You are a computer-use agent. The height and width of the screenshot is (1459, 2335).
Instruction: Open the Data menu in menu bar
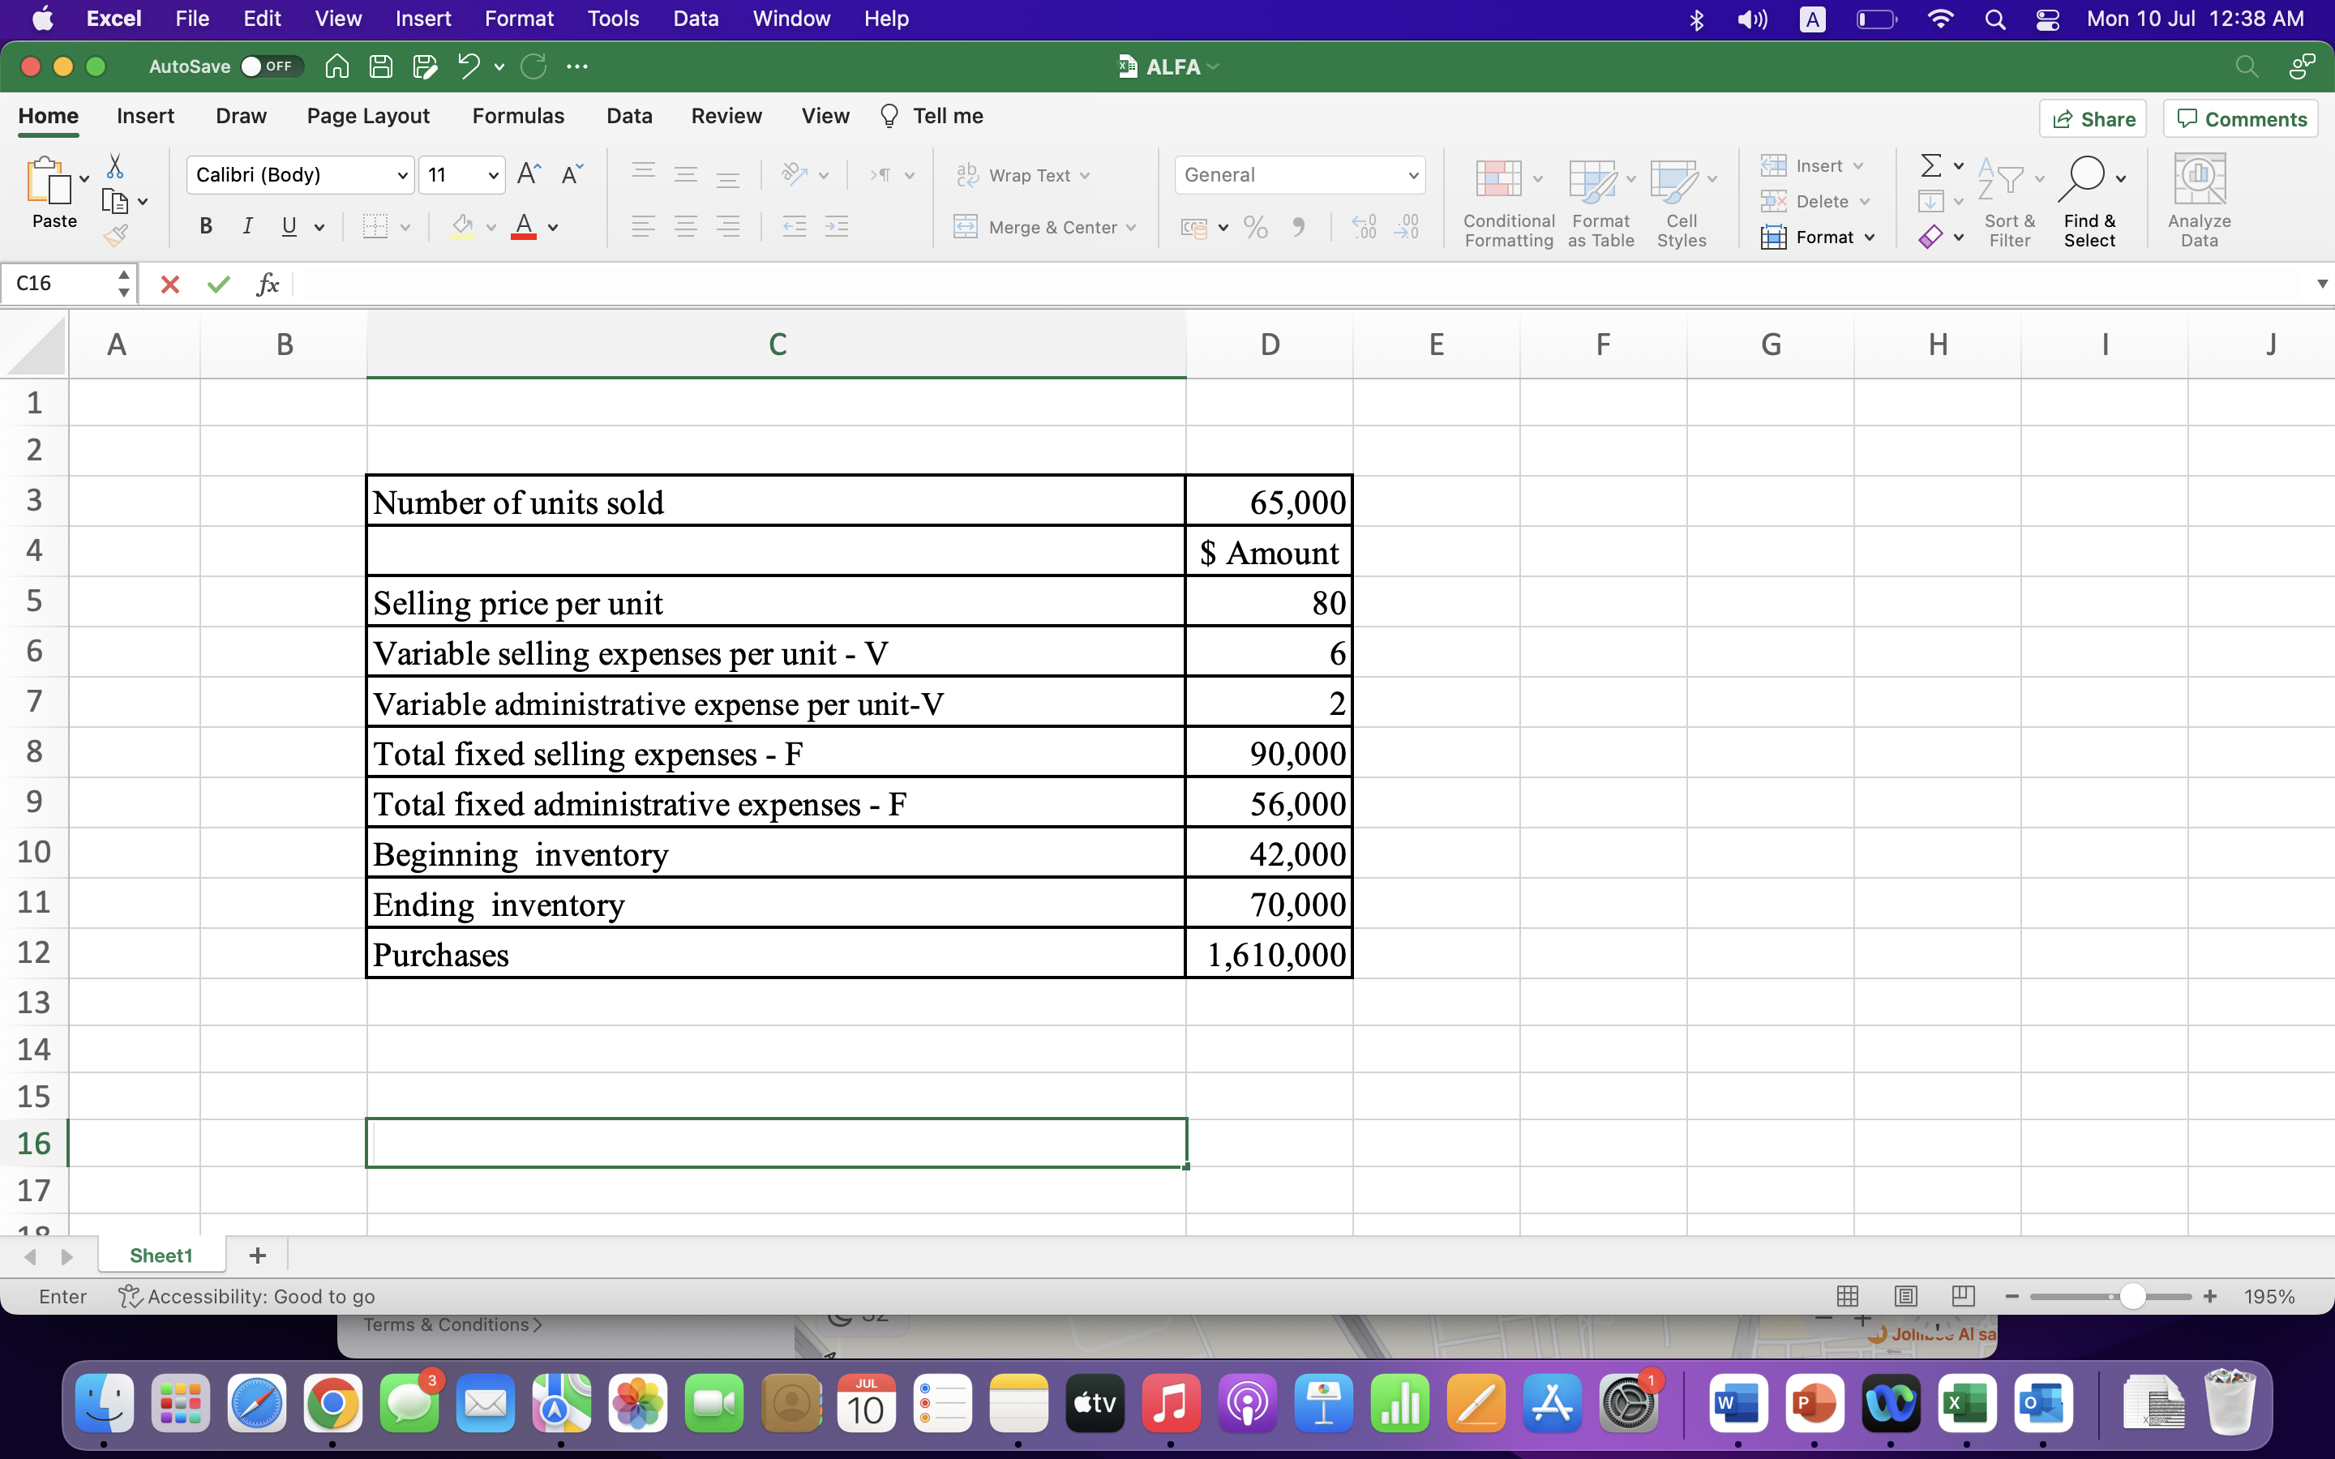(696, 19)
